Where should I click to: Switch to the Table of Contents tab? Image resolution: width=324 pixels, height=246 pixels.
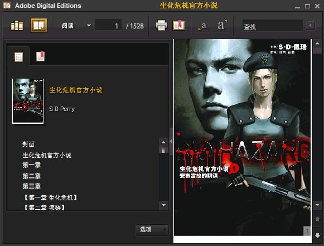click(18, 57)
